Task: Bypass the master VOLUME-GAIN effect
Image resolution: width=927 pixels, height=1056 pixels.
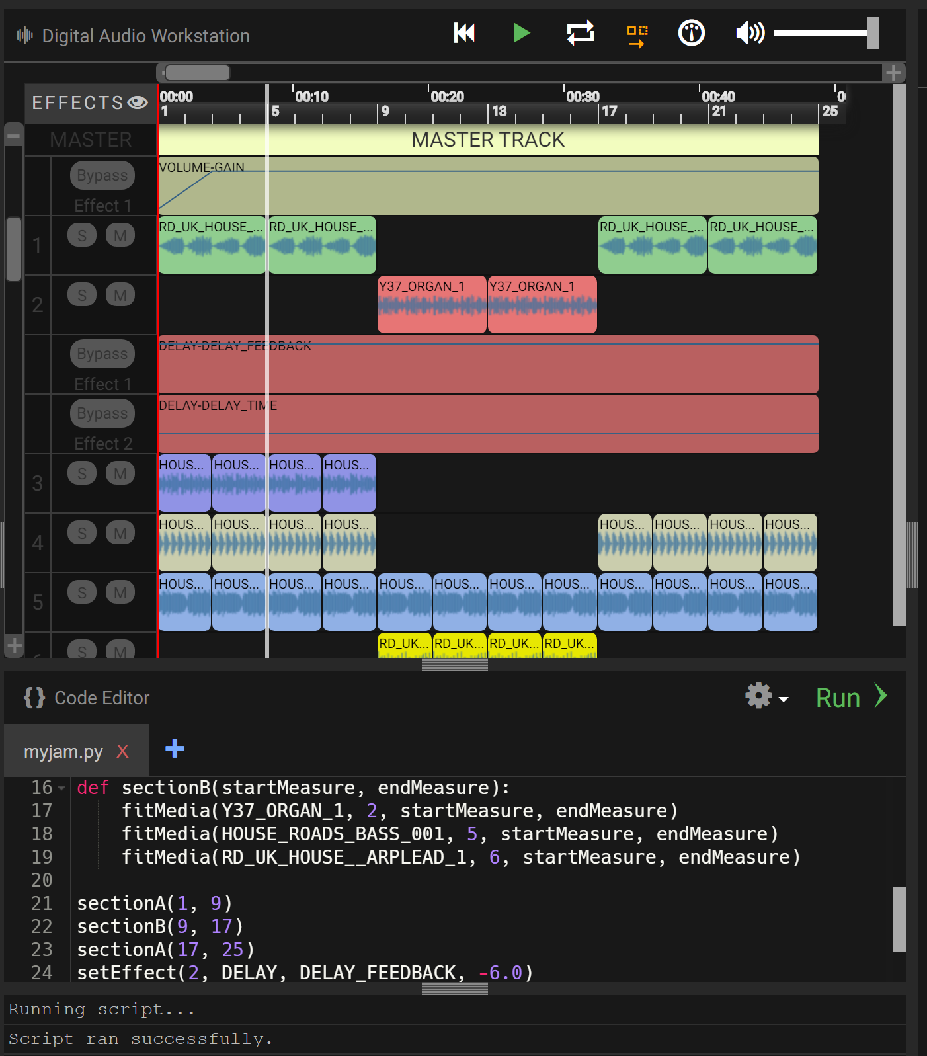Action: [x=102, y=175]
